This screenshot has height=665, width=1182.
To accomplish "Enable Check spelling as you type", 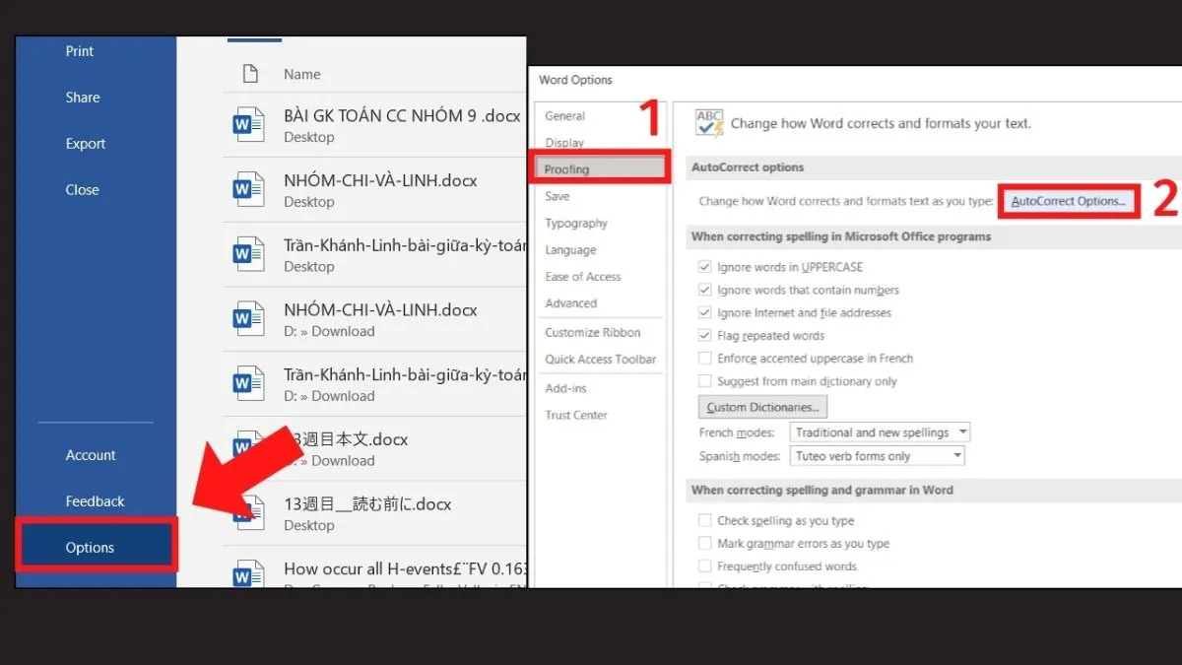I will click(705, 520).
